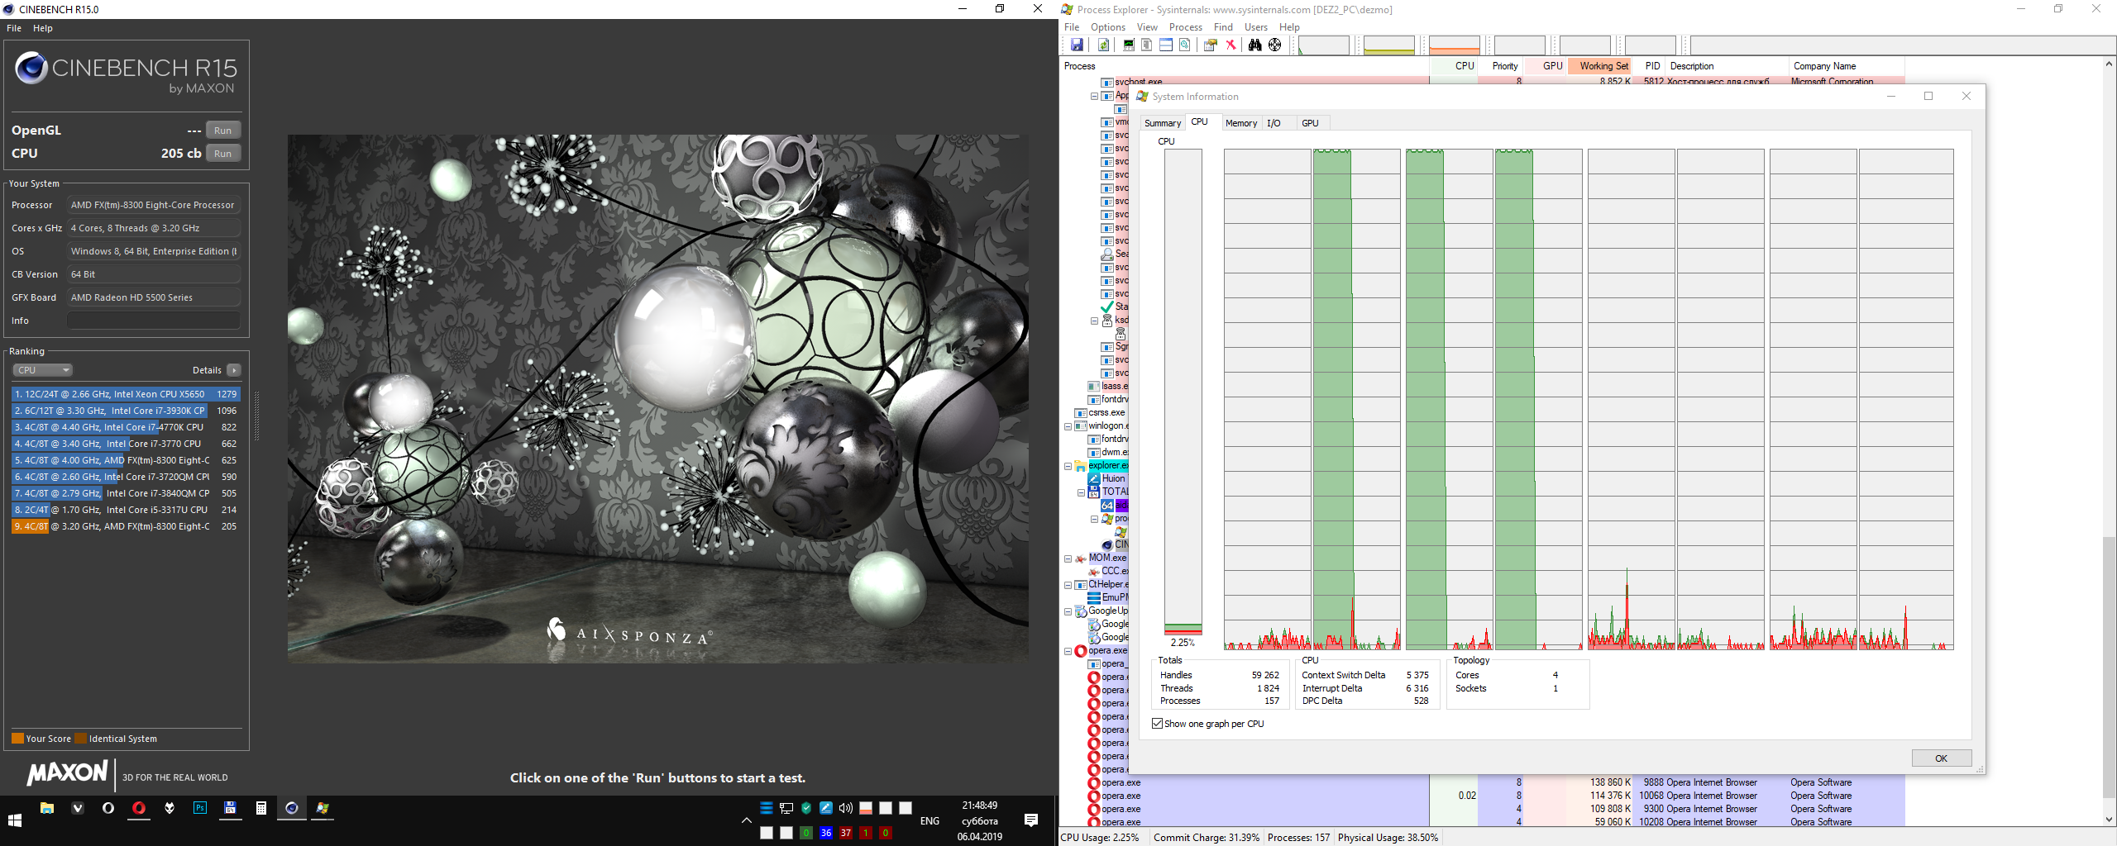Image resolution: width=2117 pixels, height=846 pixels.
Task: Collapse the winlogon.exe tree node
Action: (1068, 426)
